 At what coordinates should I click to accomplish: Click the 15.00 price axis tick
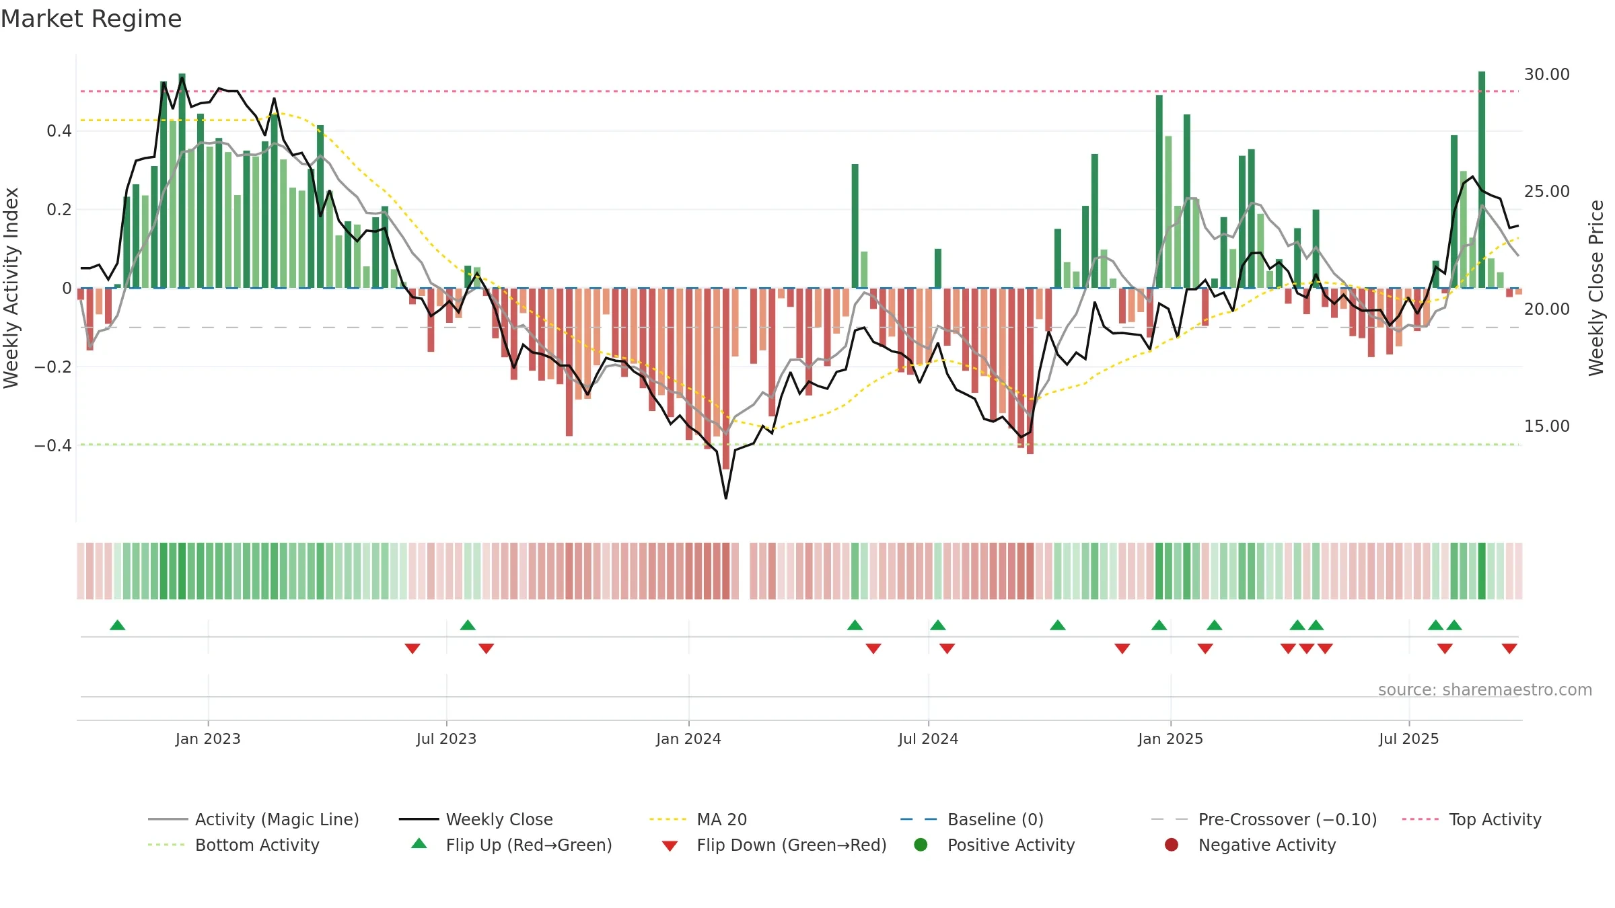click(x=1547, y=426)
